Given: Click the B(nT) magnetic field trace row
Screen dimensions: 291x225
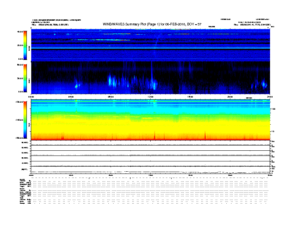Looking at the screenshot, I should (x=151, y=169).
